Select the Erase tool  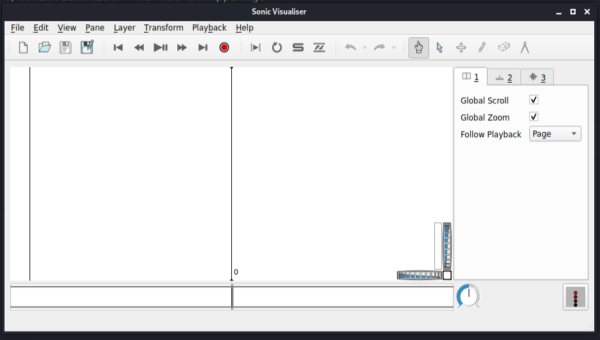point(504,47)
